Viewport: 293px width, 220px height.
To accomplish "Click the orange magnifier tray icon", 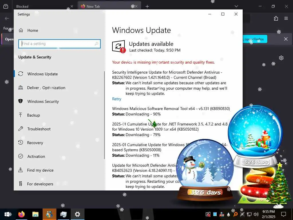I will tap(235, 214).
